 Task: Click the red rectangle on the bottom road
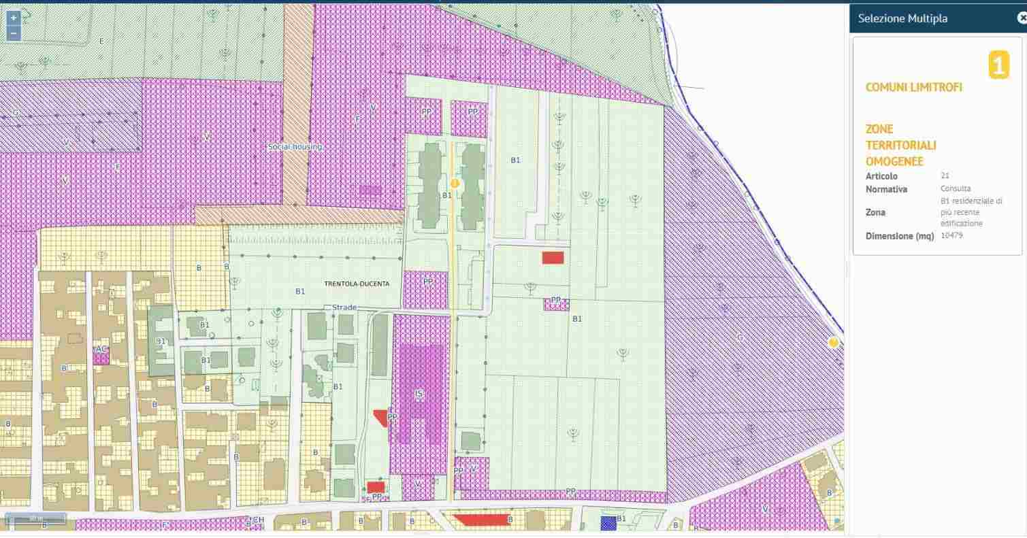[482, 520]
